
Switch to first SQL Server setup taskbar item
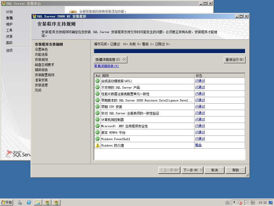47,203
